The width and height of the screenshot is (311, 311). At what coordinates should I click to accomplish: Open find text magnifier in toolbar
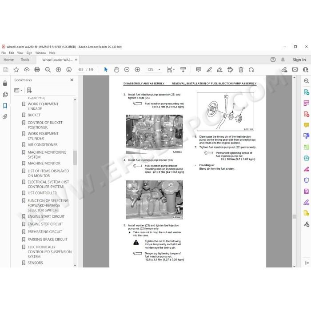pyautogui.click(x=48, y=70)
